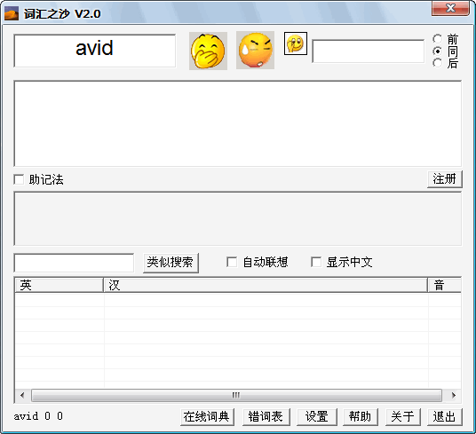Click the gray mnemonic text area
Viewport: 476px width, 434px height.
238,218
